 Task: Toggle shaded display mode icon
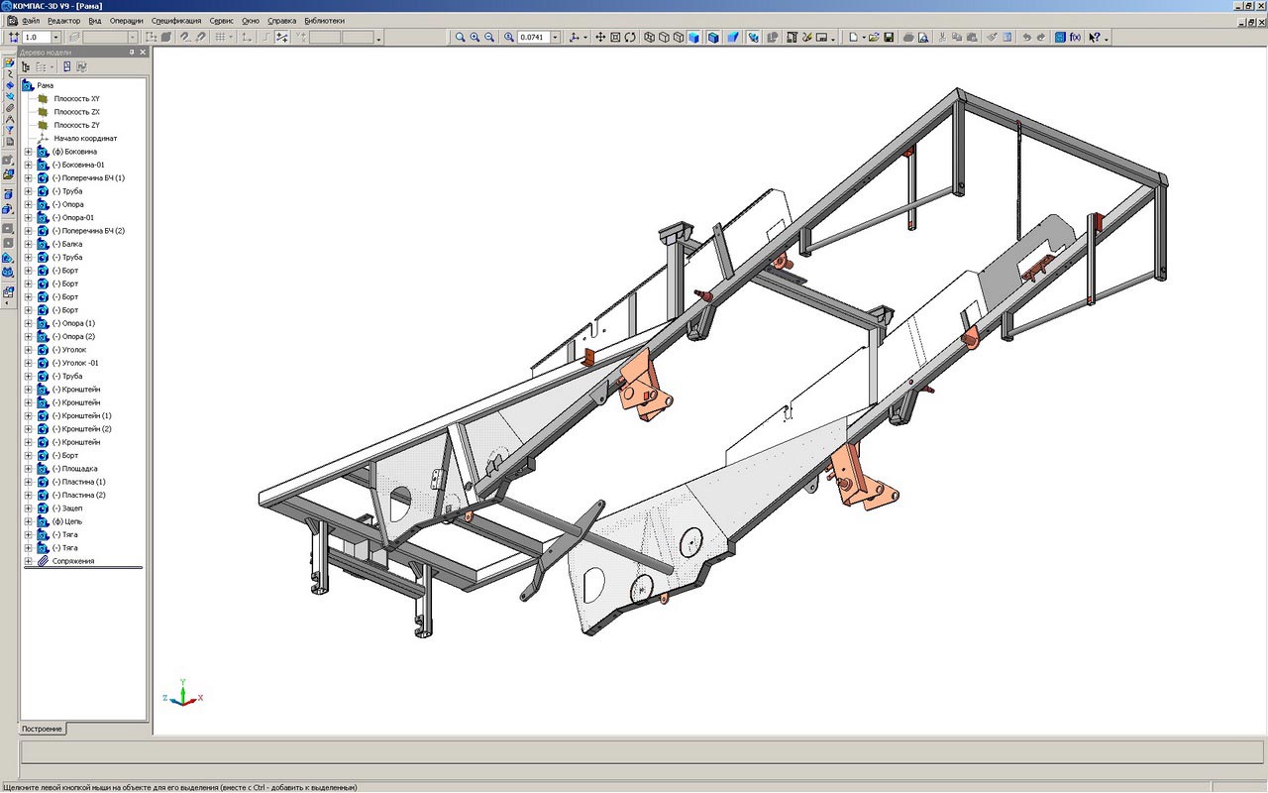click(693, 37)
